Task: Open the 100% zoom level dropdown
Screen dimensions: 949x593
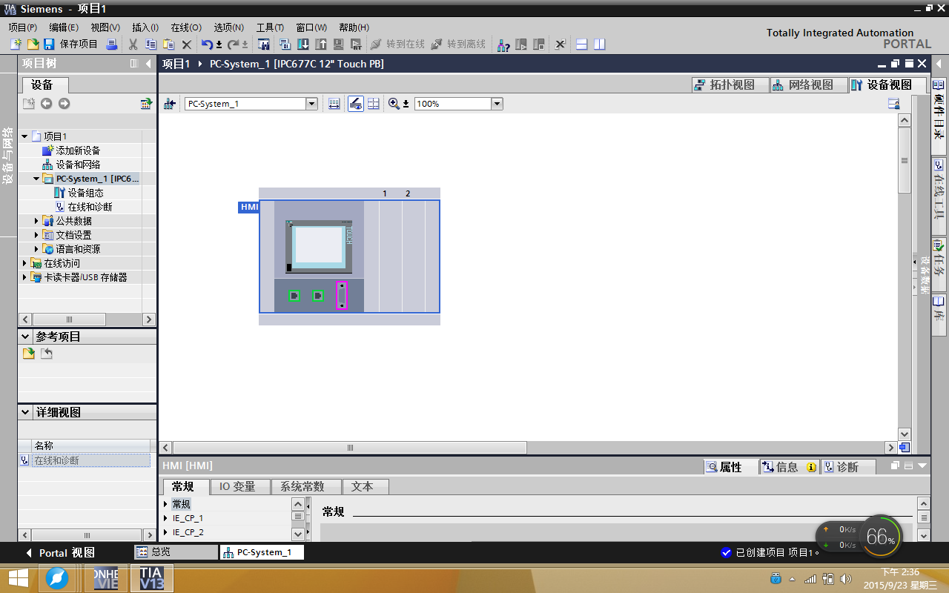Action: click(497, 104)
